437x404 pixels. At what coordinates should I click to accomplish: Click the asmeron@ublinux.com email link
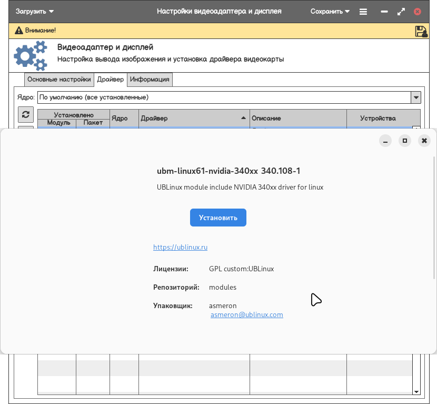click(x=246, y=314)
